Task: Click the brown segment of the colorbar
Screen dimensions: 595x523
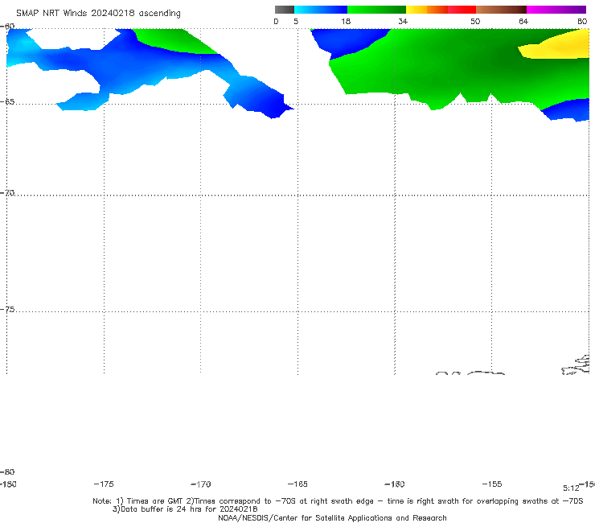Action: 501,10
